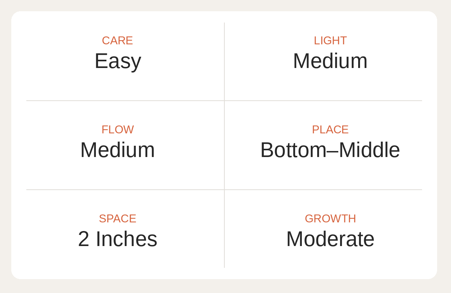Select the Moderate growth value
The image size is (451, 293).
(x=330, y=239)
